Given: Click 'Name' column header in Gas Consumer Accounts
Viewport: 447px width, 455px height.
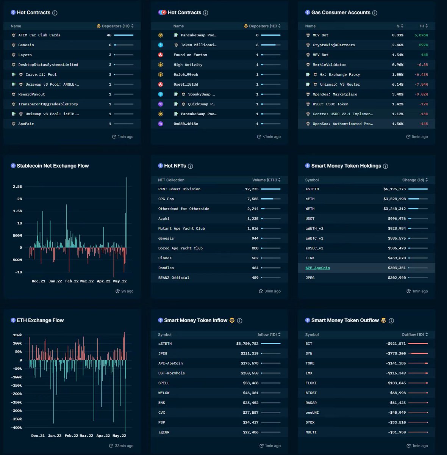Looking at the screenshot, I should (310, 26).
